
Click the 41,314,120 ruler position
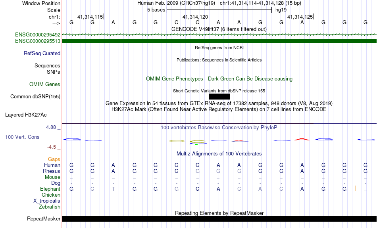[x=195, y=17]
